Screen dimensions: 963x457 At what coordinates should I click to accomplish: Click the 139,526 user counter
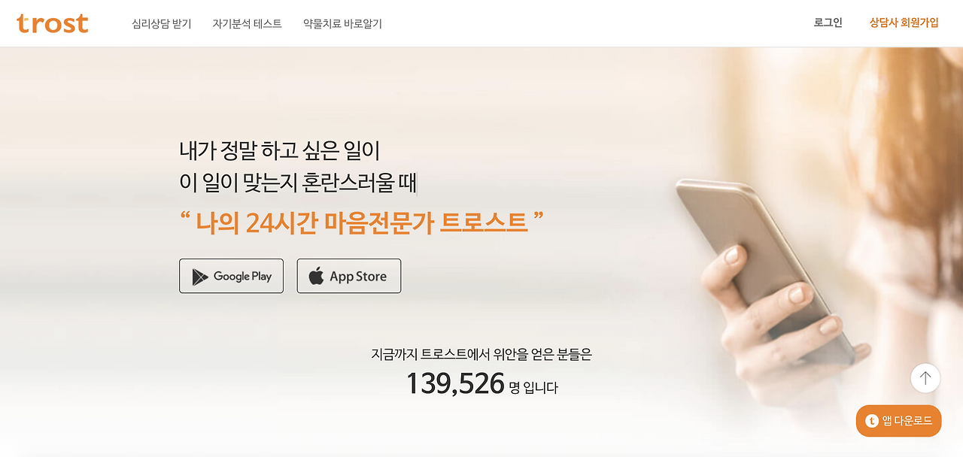point(455,384)
